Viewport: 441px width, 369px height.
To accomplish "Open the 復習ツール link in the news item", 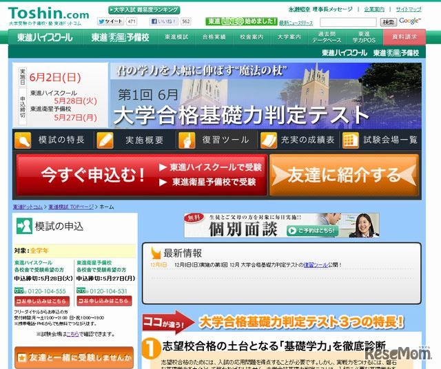I will (x=316, y=265).
